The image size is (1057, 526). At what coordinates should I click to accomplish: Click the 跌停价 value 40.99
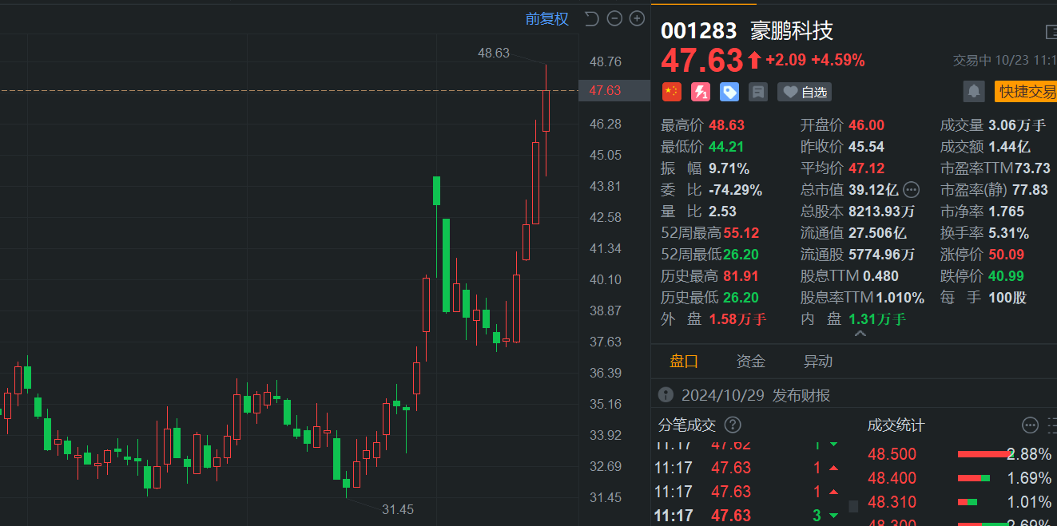pos(1007,276)
